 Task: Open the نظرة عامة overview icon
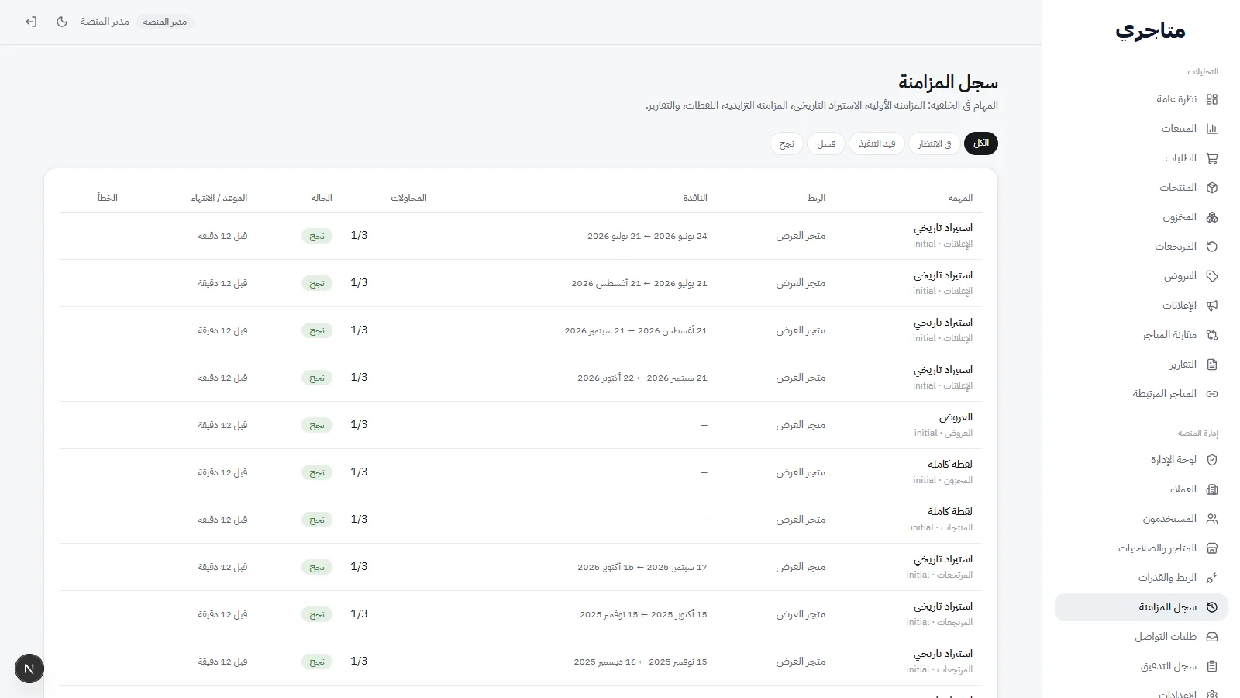pyautogui.click(x=1212, y=99)
